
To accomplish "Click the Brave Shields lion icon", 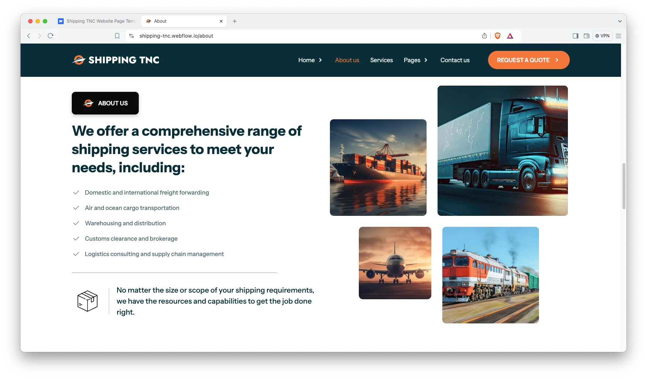I will [x=497, y=36].
